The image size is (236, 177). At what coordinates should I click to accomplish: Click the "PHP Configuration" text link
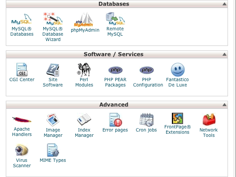click(148, 82)
